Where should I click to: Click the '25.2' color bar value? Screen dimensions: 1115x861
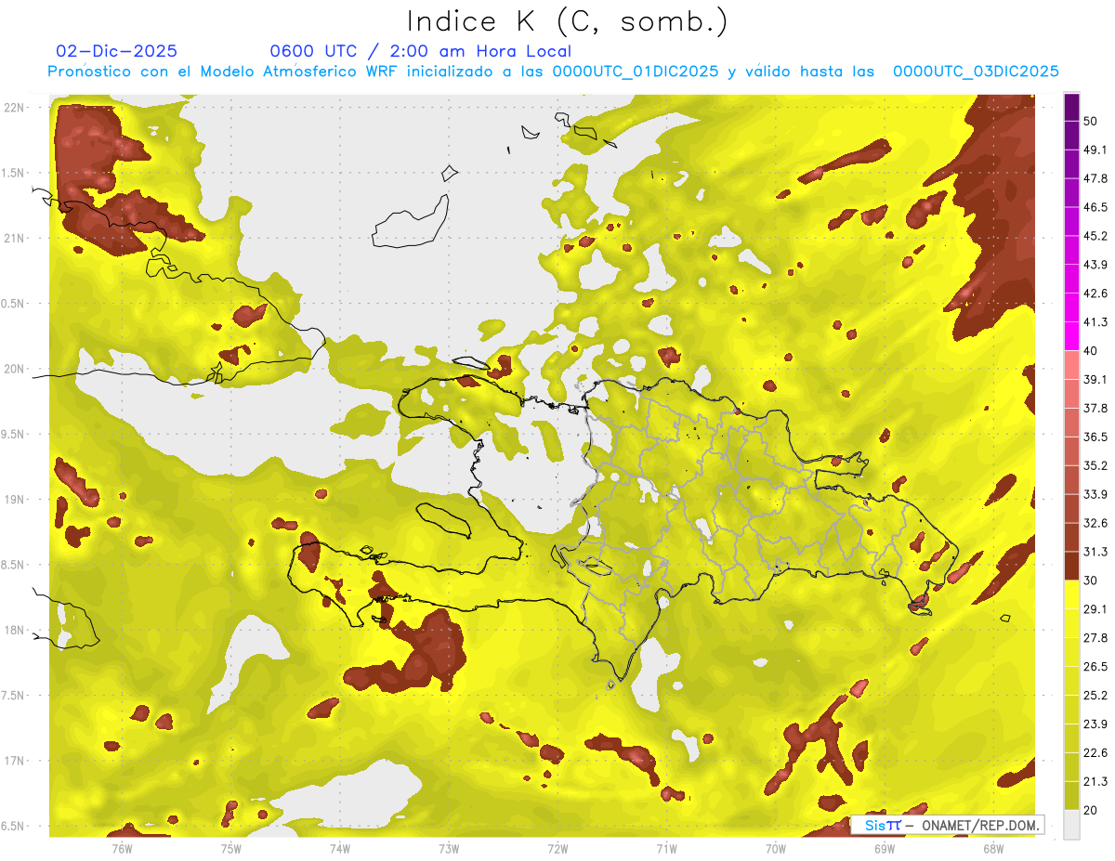tap(1095, 696)
